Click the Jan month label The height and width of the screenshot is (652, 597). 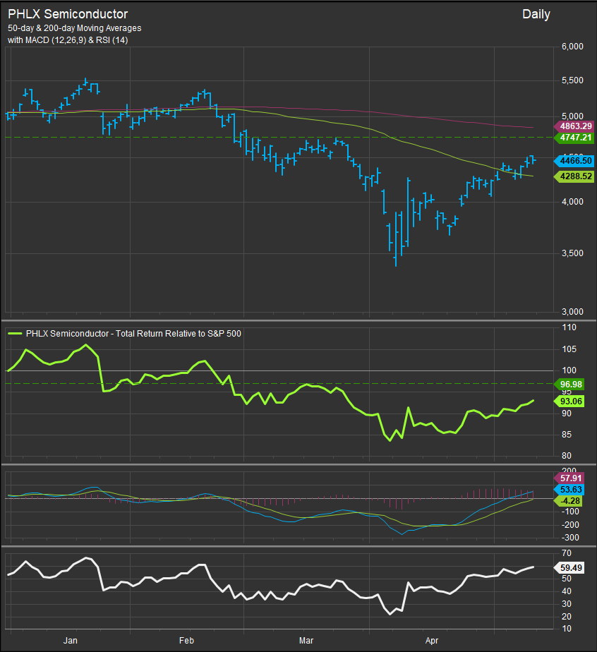[x=71, y=641]
